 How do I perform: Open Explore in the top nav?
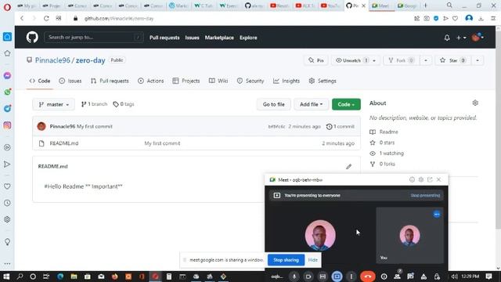[x=248, y=38]
